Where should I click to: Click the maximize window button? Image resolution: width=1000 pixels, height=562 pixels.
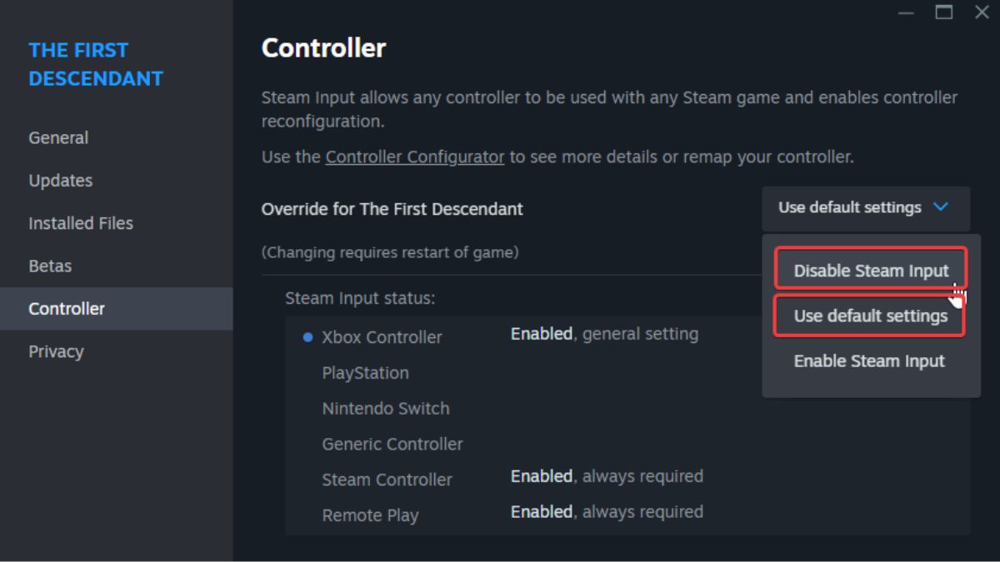(944, 12)
